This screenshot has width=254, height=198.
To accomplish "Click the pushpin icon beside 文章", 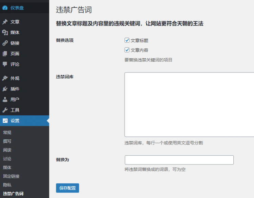I will tap(5, 22).
